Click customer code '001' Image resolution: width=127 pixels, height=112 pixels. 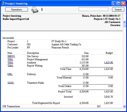point(29,45)
